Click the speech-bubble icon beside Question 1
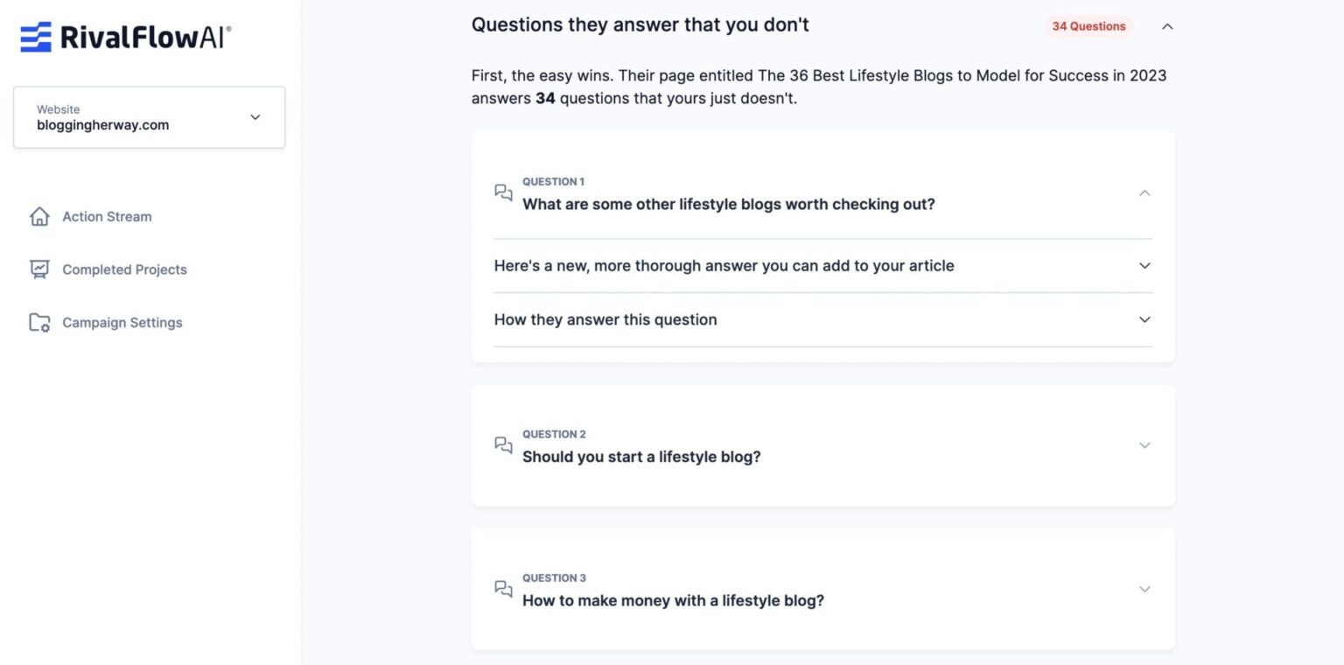Image resolution: width=1344 pixels, height=665 pixels. pyautogui.click(x=502, y=192)
